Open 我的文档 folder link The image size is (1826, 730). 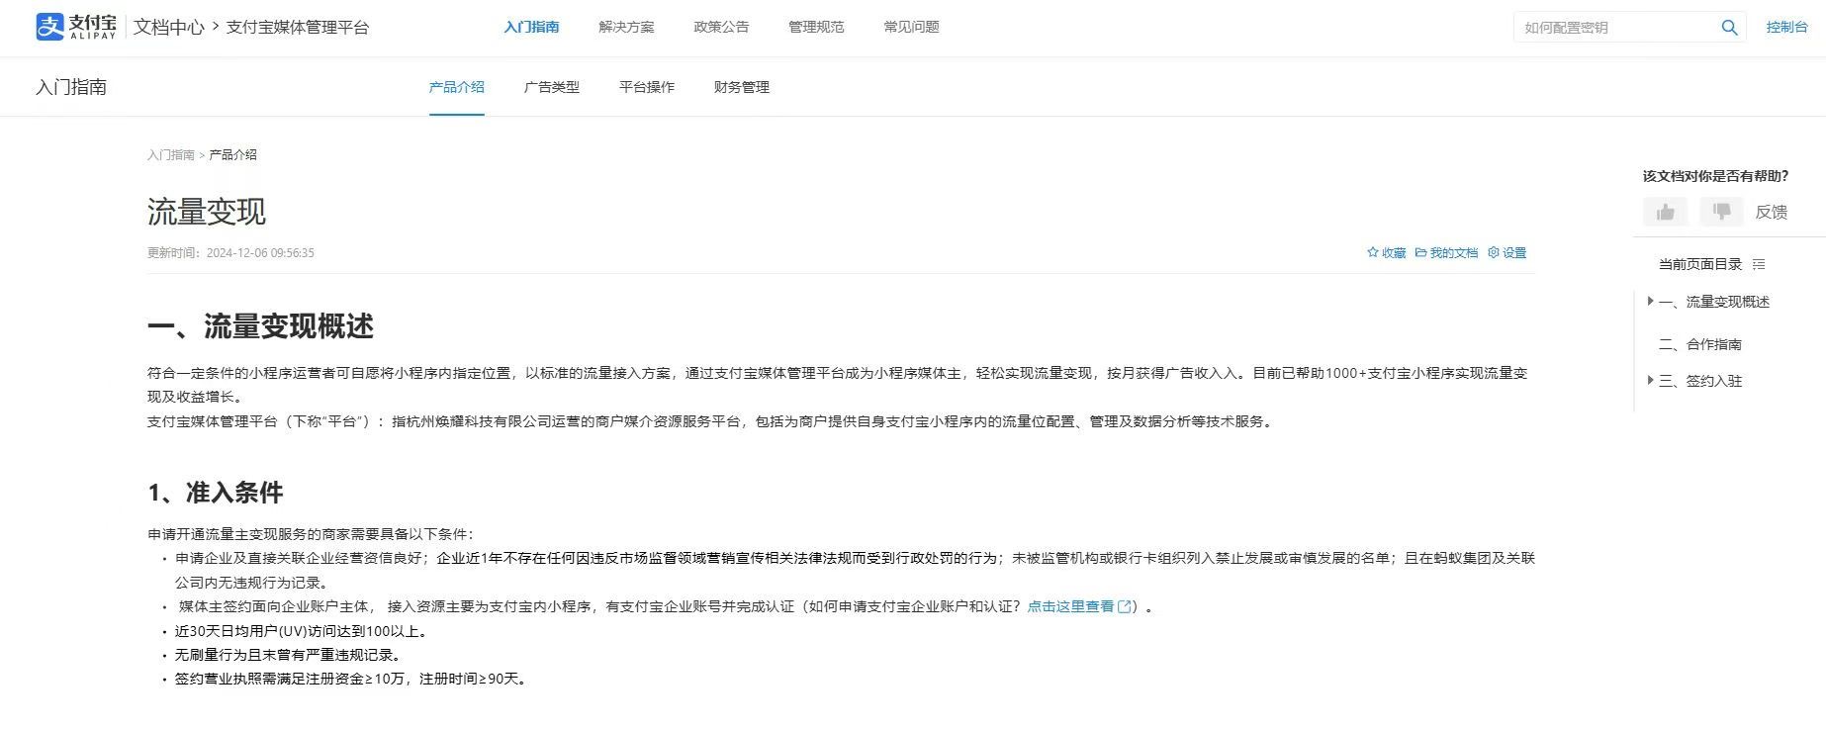pyautogui.click(x=1446, y=252)
